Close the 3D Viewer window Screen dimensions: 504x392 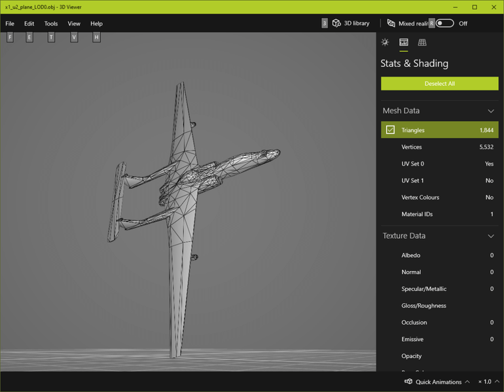coord(494,7)
